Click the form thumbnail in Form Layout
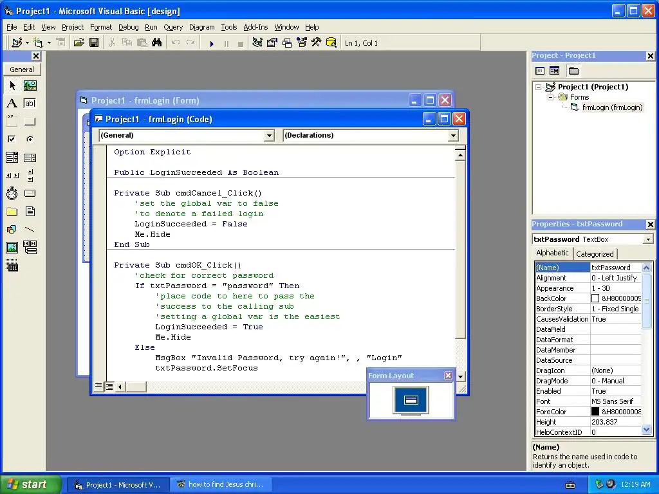Screen dimensions: 659x494 pyautogui.click(x=411, y=399)
